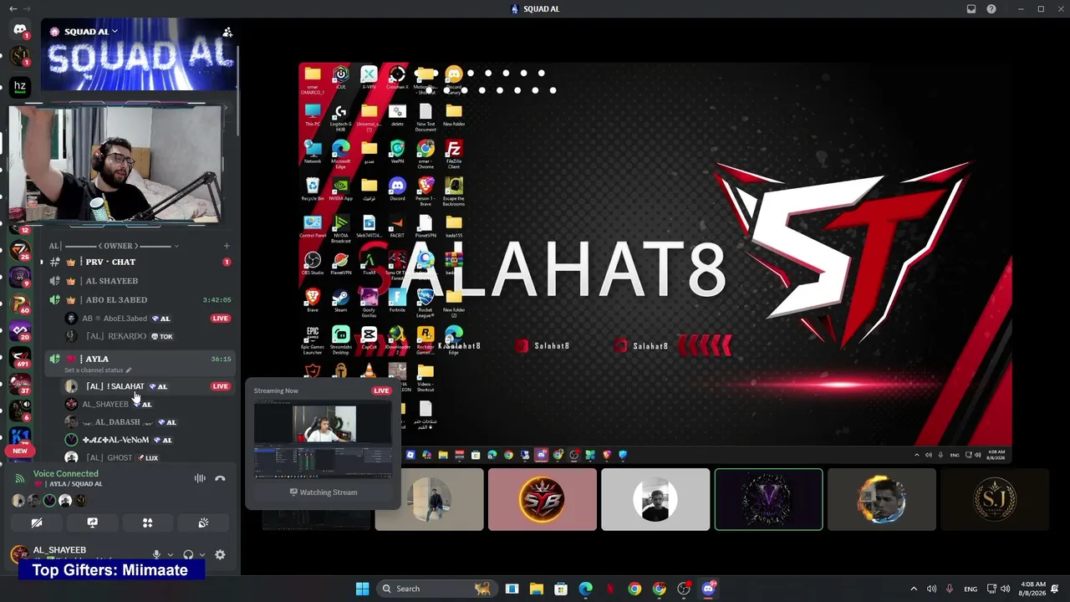Open Discord User Settings gear
The height and width of the screenshot is (602, 1070).
click(220, 554)
